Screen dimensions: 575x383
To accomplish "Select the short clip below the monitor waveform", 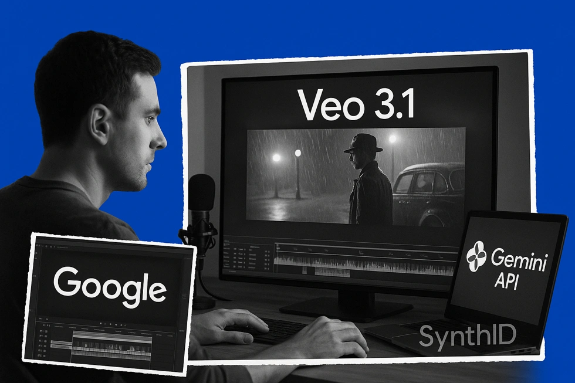I will (332, 272).
